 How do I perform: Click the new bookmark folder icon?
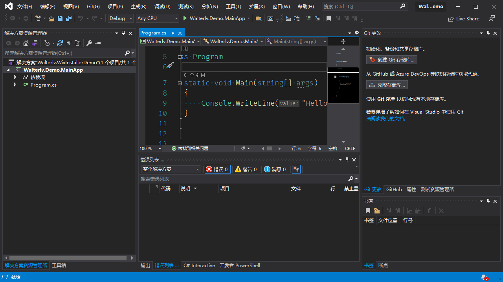point(377,211)
